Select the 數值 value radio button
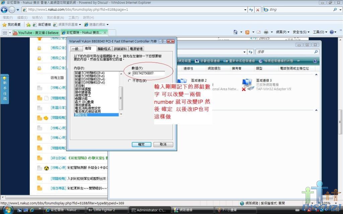 [x=130, y=74]
